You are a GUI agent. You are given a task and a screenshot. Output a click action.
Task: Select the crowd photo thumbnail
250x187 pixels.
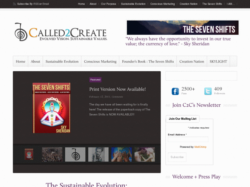click(x=52, y=154)
